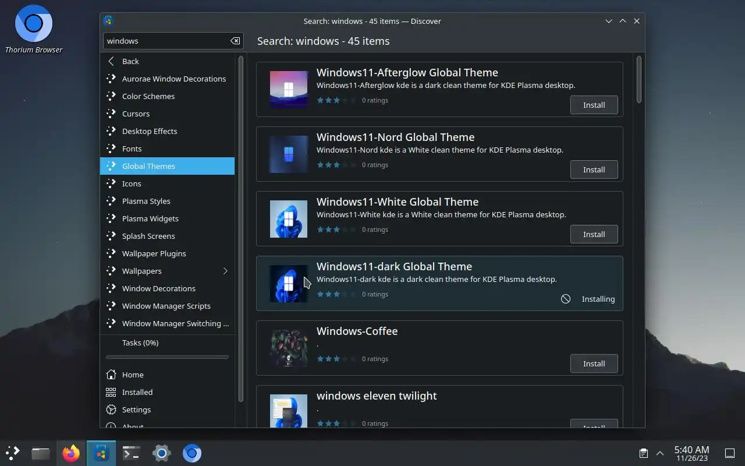Open Windows11-Nord theme thumbnail
Viewport: 745px width, 466px height.
[289, 154]
